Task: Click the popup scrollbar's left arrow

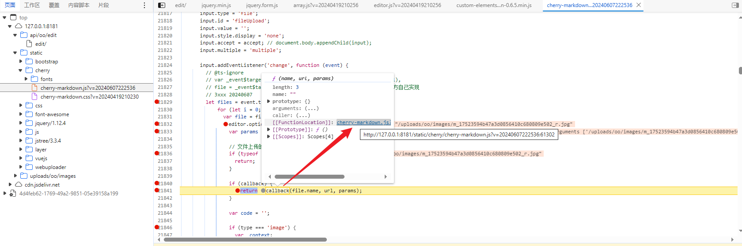Action: pyautogui.click(x=269, y=176)
